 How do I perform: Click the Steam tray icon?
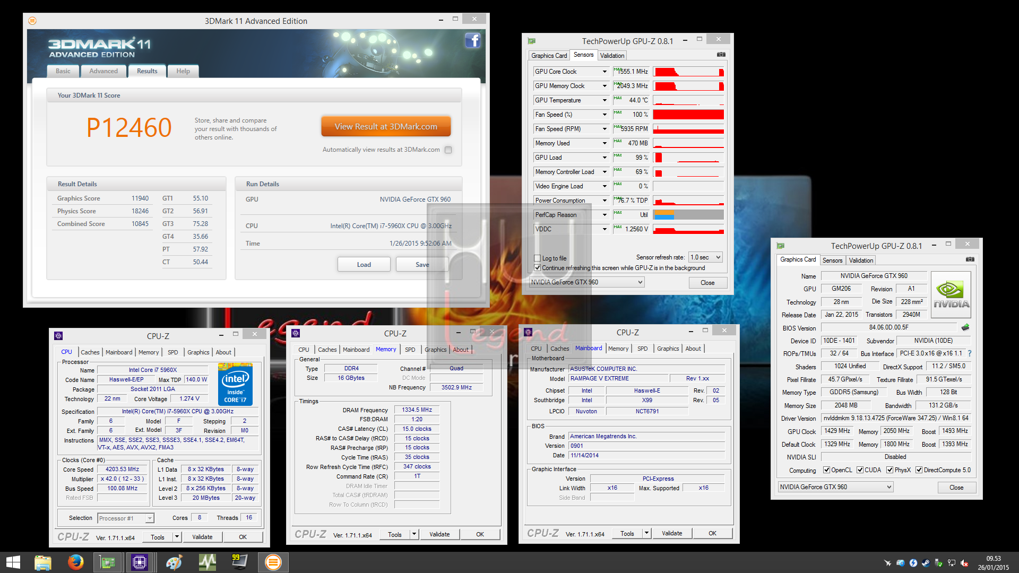pyautogui.click(x=926, y=563)
